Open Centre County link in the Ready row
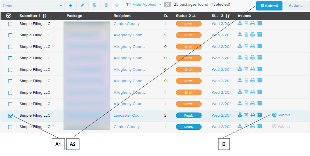The image size is (310, 156). tap(129, 127)
